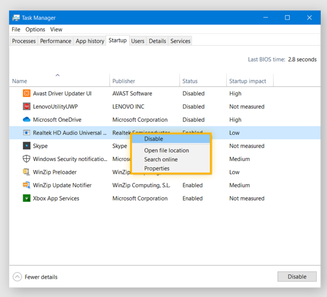Select the Skype startup entry
Viewport: 327px width, 297px height.
click(165, 146)
